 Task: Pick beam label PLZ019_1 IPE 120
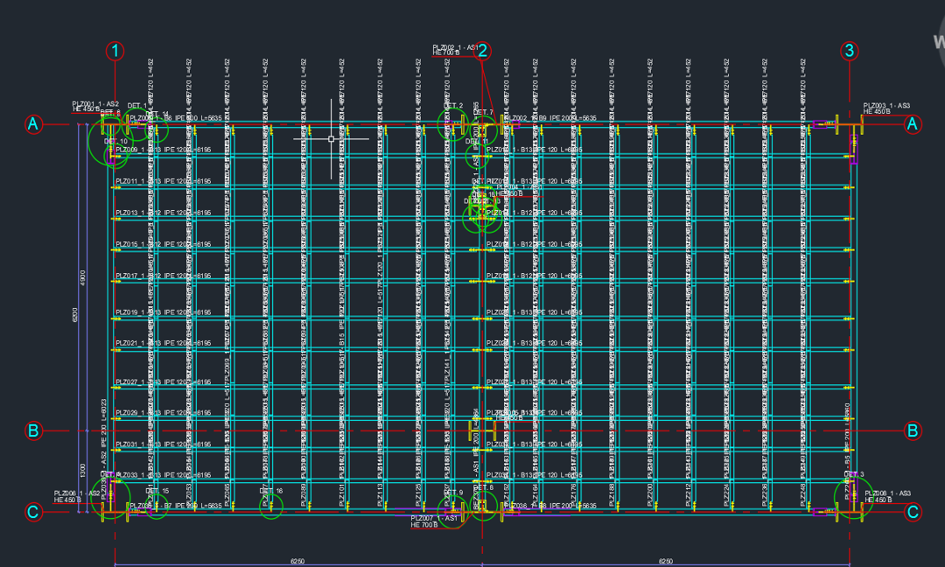[164, 312]
